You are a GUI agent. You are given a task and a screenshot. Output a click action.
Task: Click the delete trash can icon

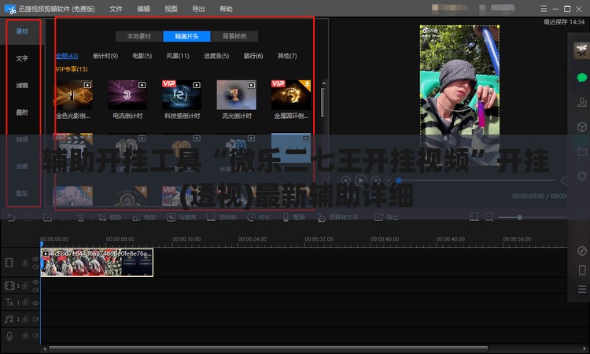tap(80, 217)
